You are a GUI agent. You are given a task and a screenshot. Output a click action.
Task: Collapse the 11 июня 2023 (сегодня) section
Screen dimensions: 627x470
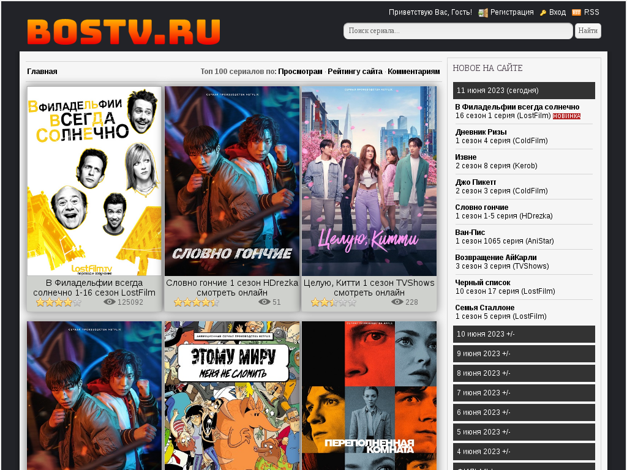point(524,91)
